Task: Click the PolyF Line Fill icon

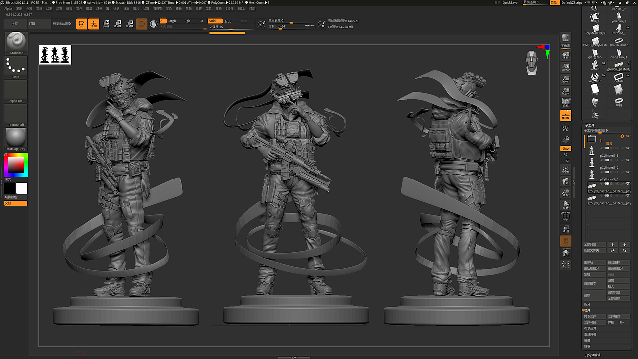Action: [x=566, y=216]
